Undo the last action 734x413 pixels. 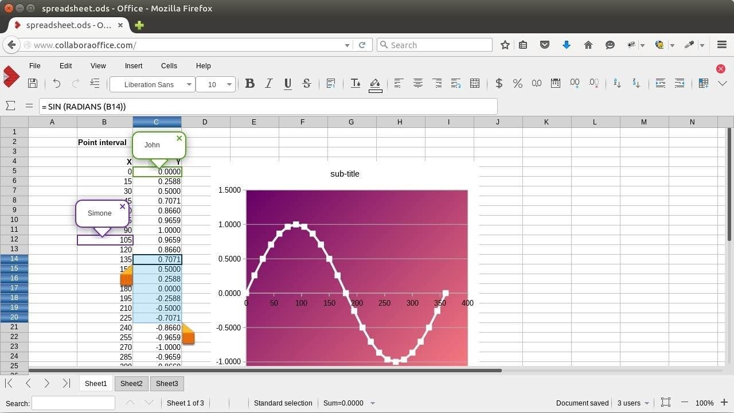[x=56, y=84]
